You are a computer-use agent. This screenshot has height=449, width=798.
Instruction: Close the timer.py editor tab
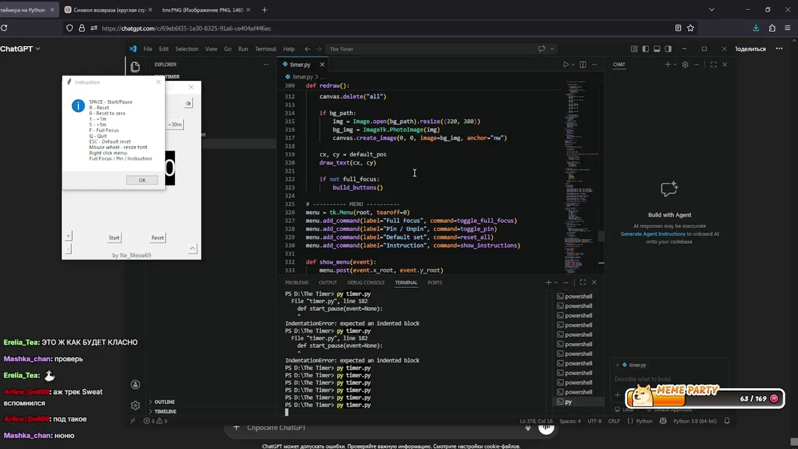click(x=322, y=64)
